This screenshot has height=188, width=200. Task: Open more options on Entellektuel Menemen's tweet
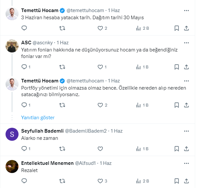[186, 163]
